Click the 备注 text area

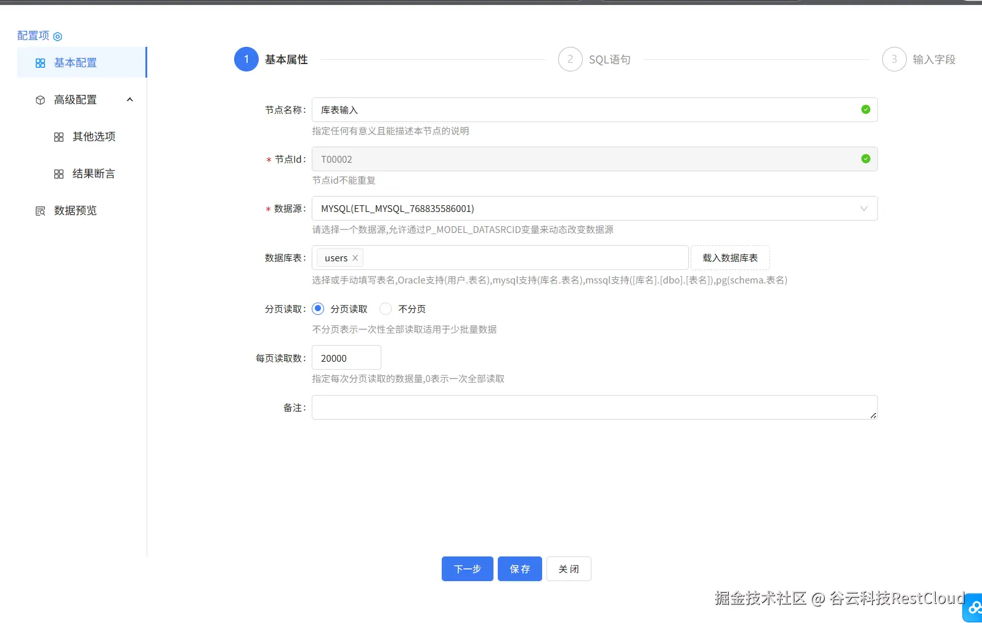pos(594,407)
